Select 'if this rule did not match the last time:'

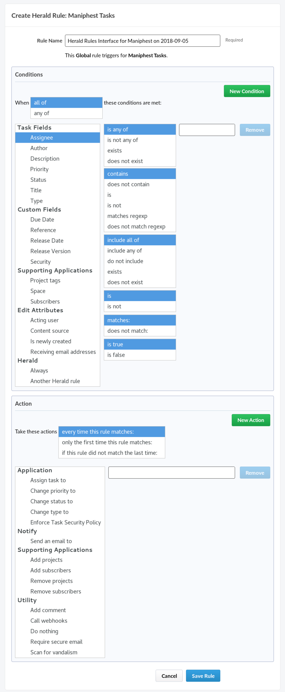(112, 453)
